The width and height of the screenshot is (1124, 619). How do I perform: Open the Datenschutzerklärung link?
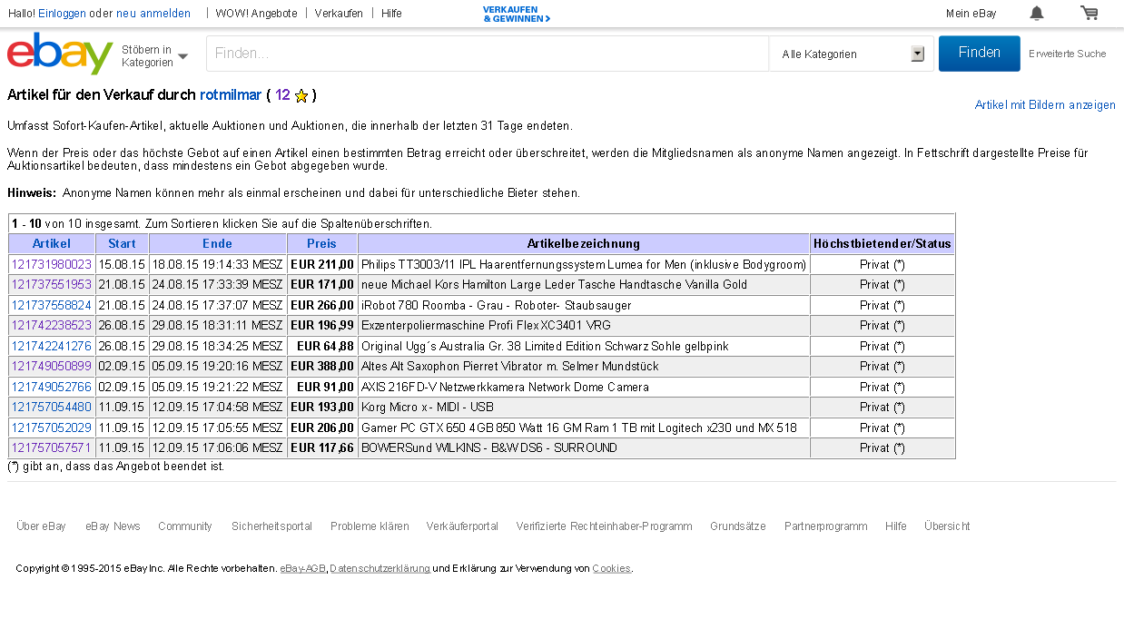click(380, 569)
